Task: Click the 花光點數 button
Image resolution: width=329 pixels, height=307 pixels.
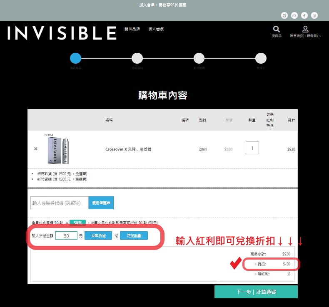Action: coord(134,236)
